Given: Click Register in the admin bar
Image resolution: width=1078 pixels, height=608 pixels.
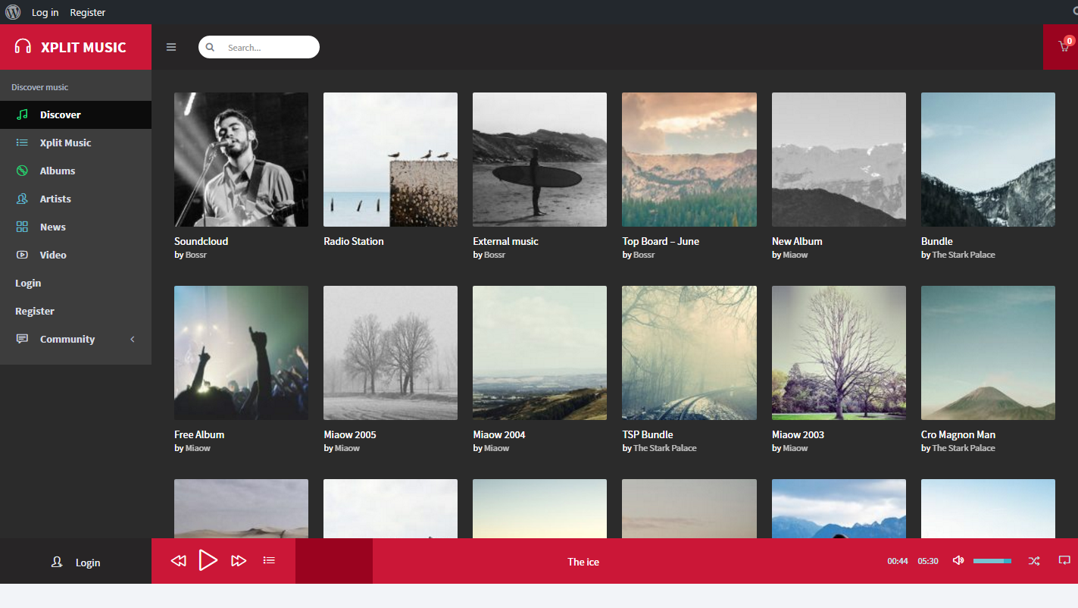Looking at the screenshot, I should (x=88, y=12).
